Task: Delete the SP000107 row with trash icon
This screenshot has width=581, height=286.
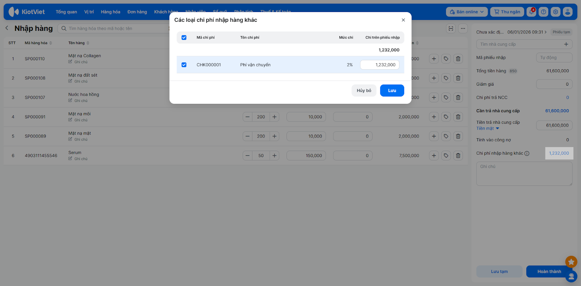Action: [x=458, y=97]
